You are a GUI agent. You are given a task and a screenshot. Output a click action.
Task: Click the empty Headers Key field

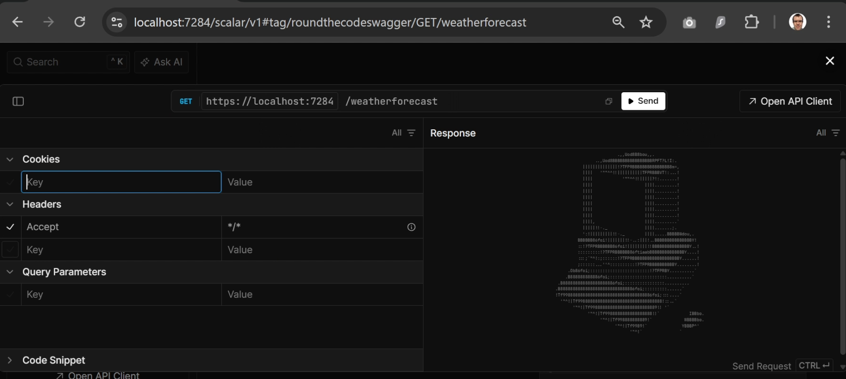tap(121, 250)
